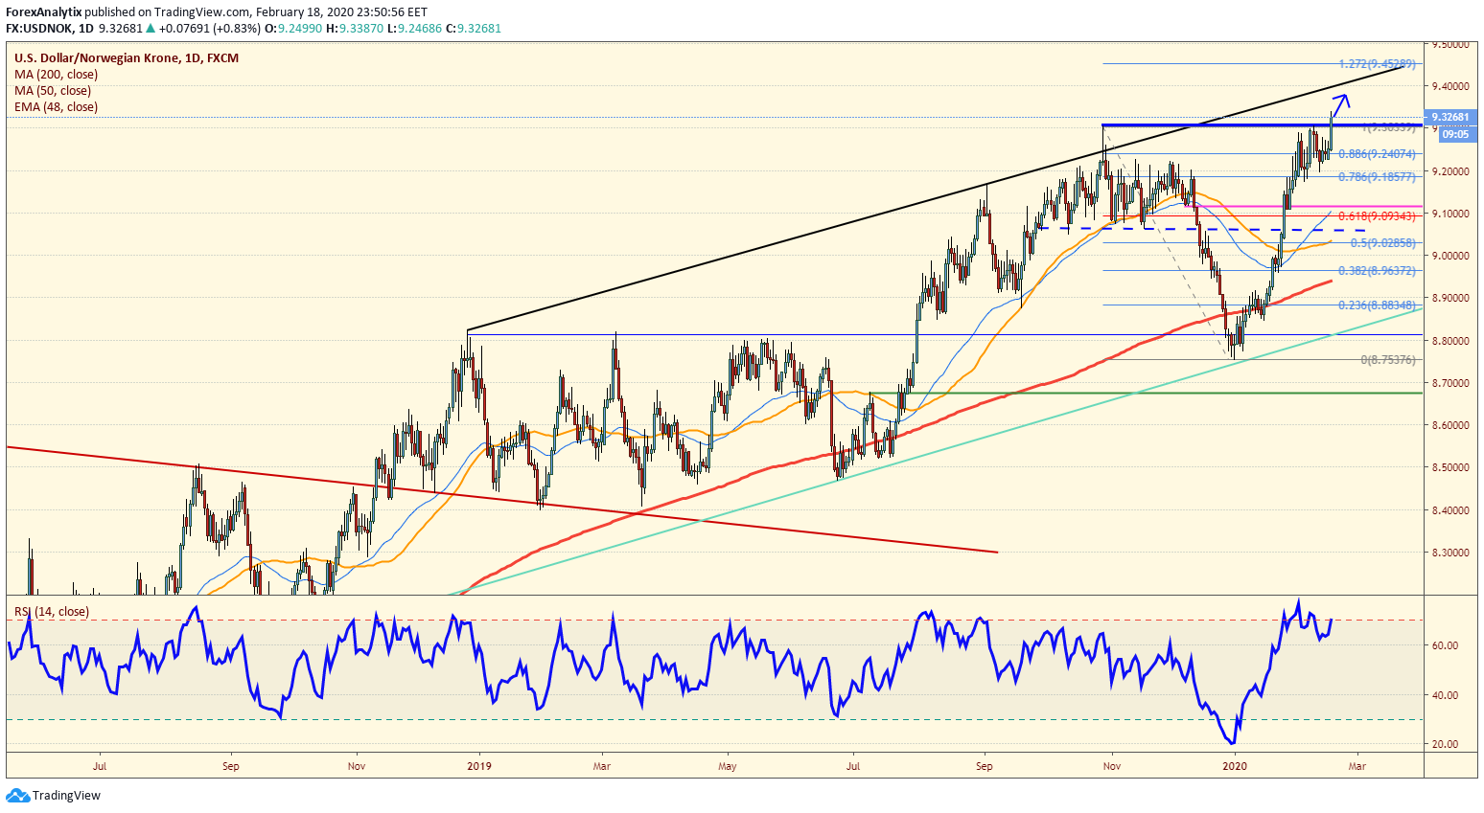Click the 60.00 RSI axis label
Screen dimensions: 1484x813
pos(1445,645)
